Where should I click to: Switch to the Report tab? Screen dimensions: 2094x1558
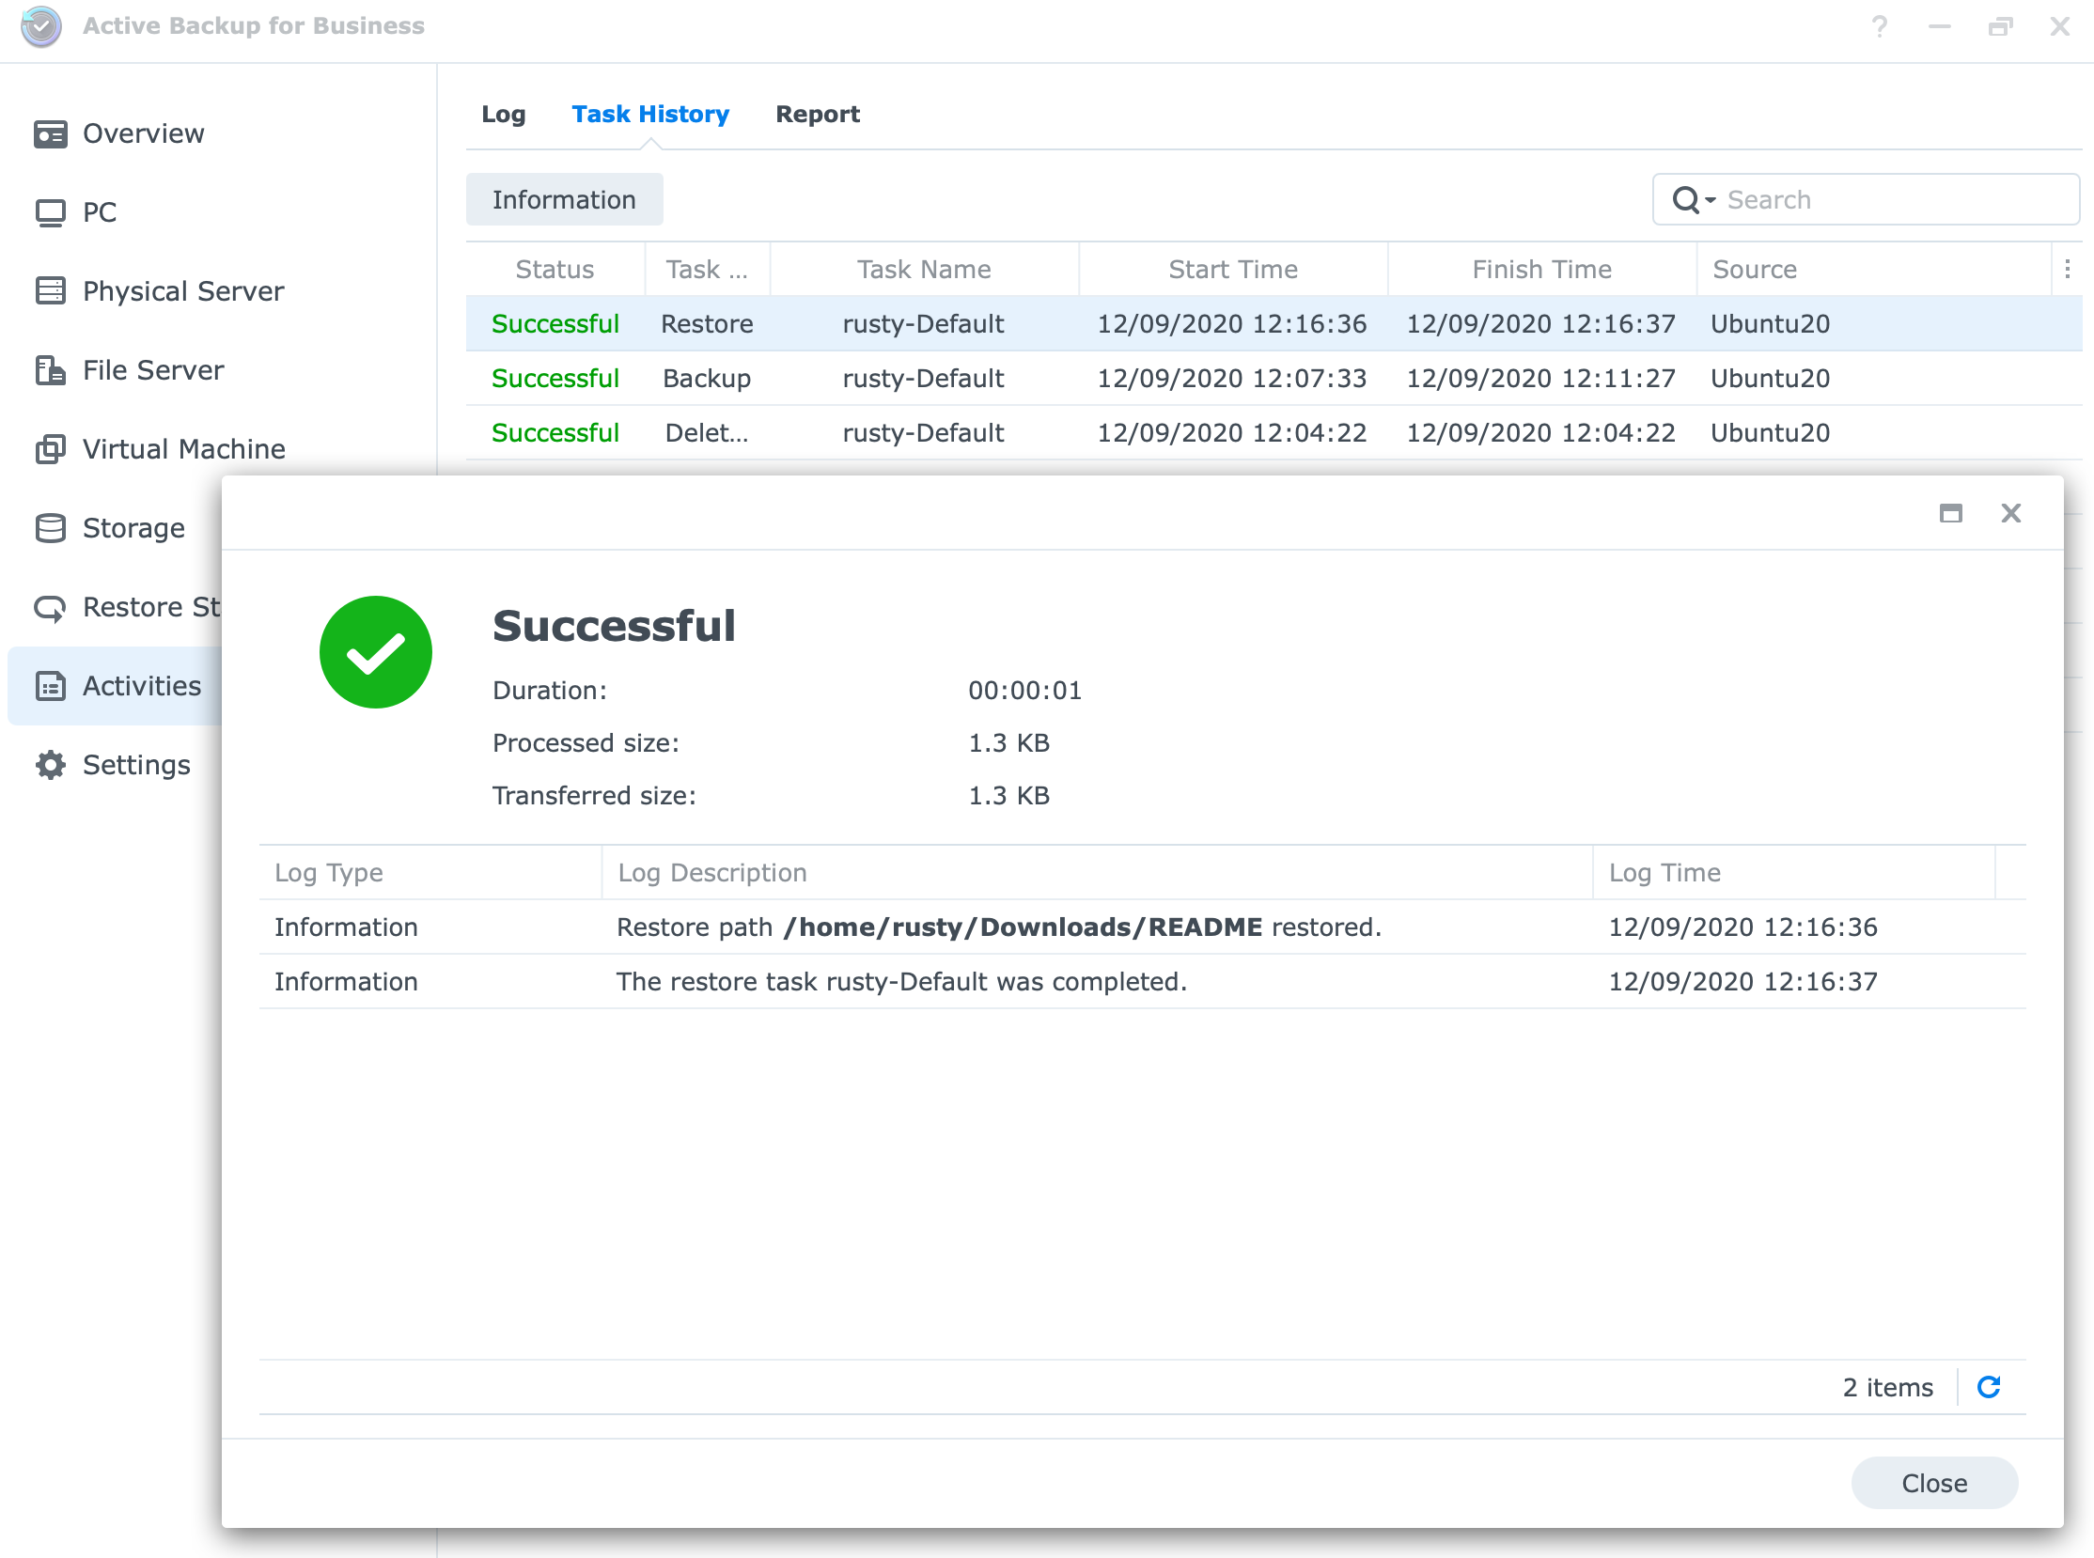817,114
